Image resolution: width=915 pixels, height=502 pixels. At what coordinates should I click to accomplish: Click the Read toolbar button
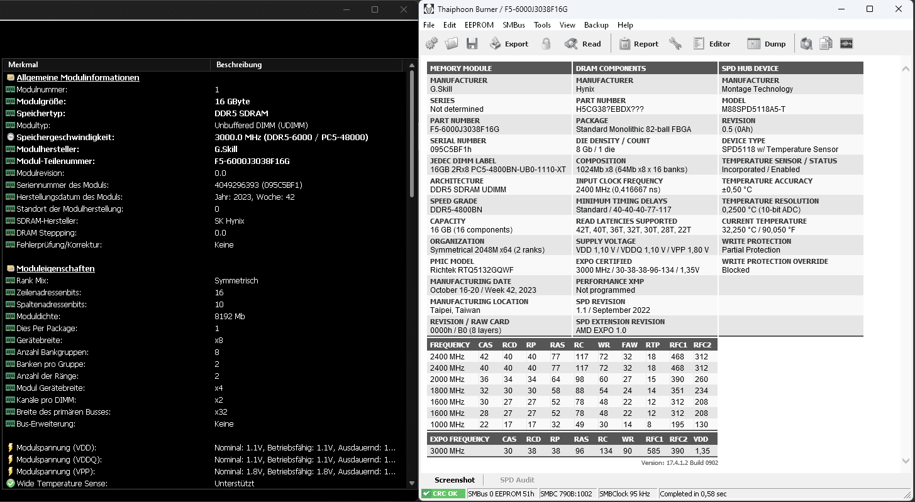pos(582,43)
